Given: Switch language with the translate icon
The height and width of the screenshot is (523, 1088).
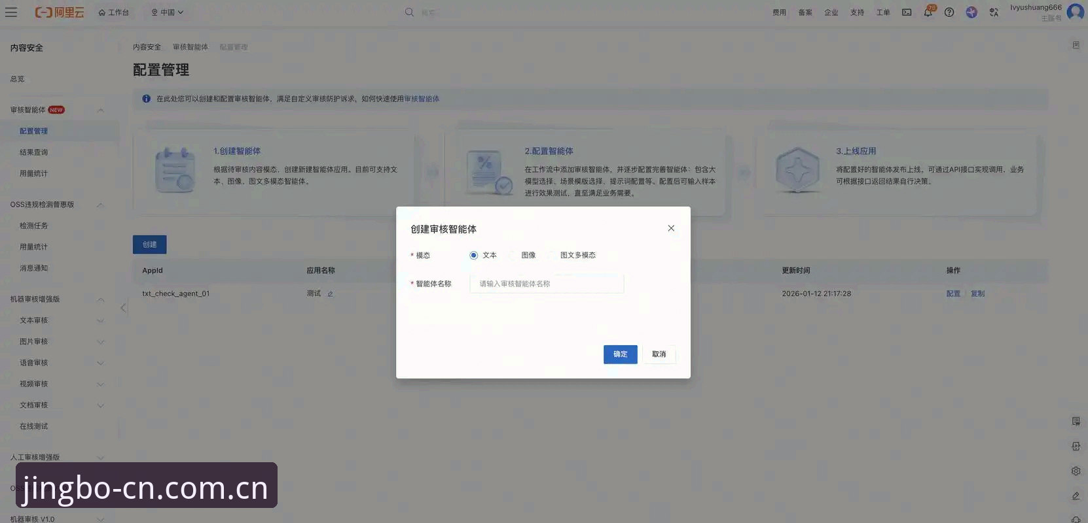Looking at the screenshot, I should (994, 12).
